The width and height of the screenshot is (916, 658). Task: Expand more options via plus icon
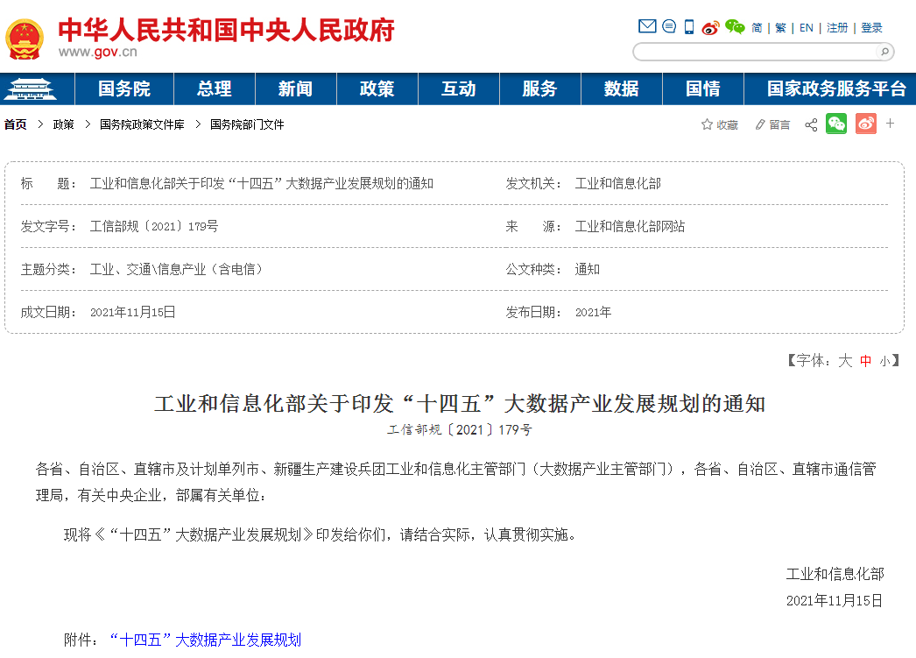(x=890, y=124)
